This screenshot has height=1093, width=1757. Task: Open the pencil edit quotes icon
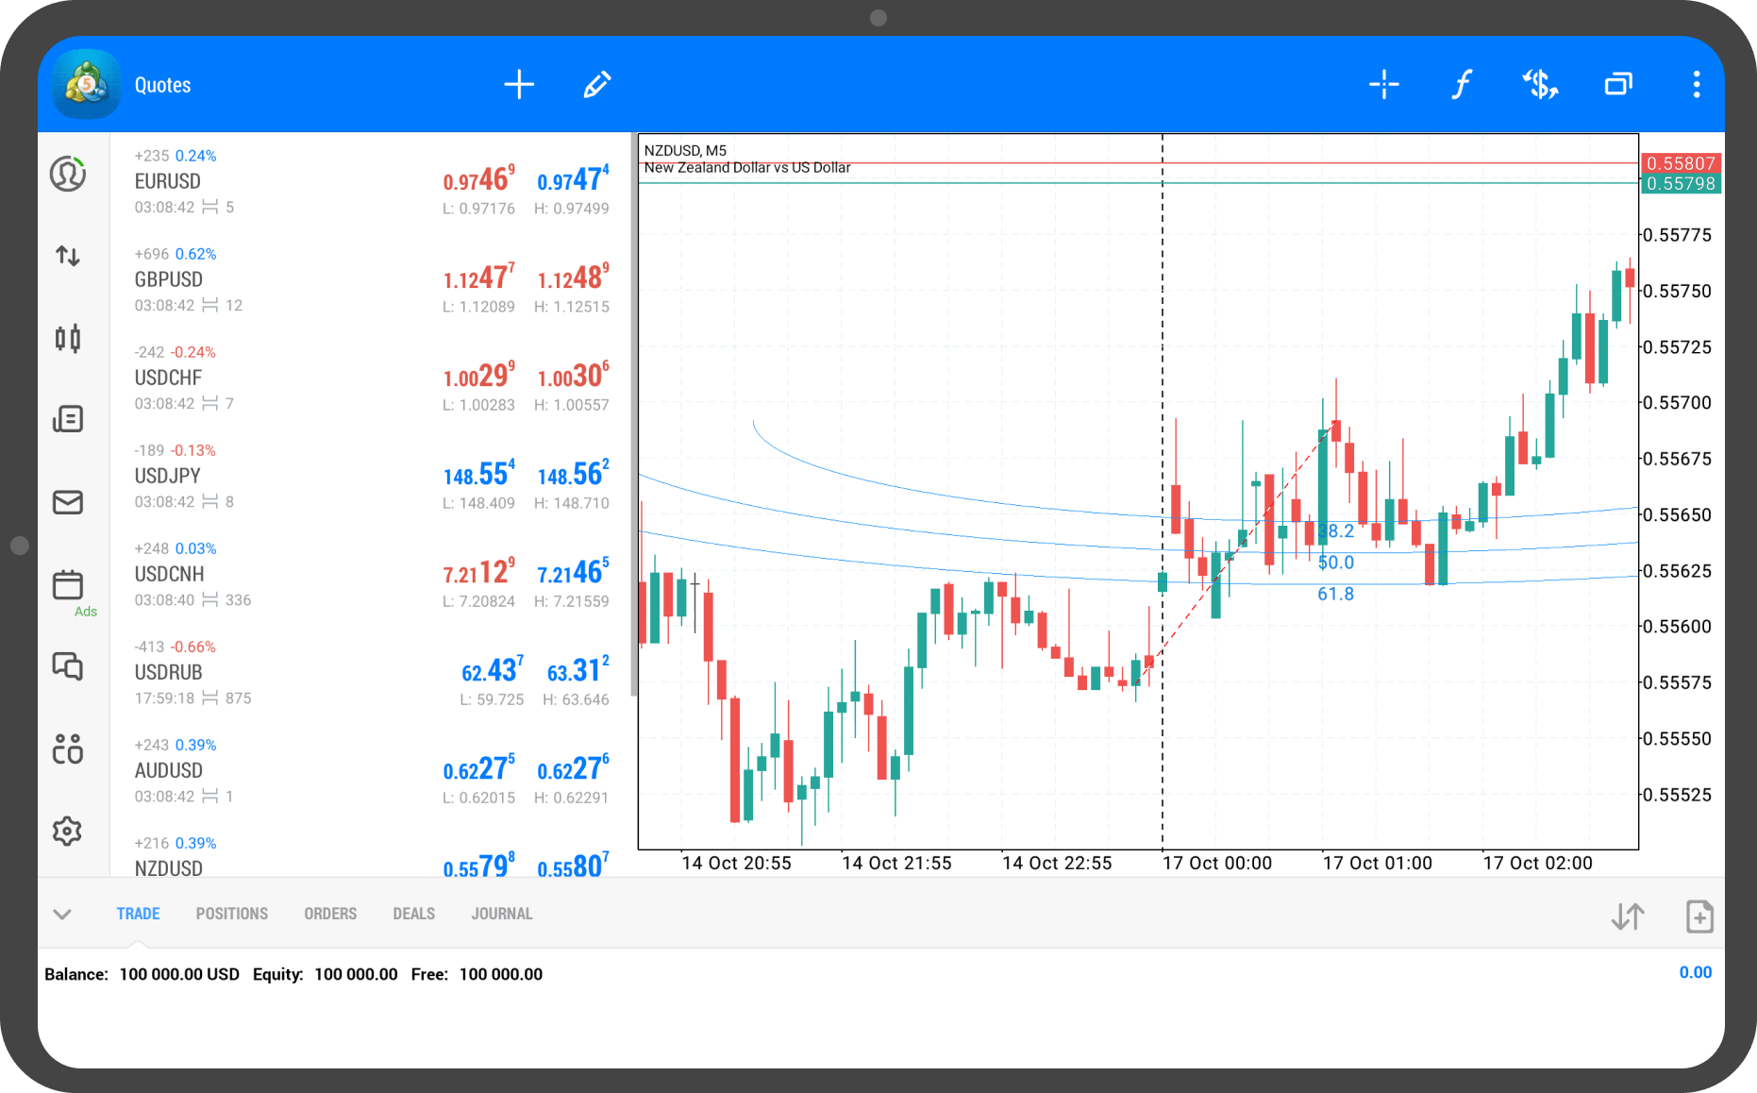point(596,85)
